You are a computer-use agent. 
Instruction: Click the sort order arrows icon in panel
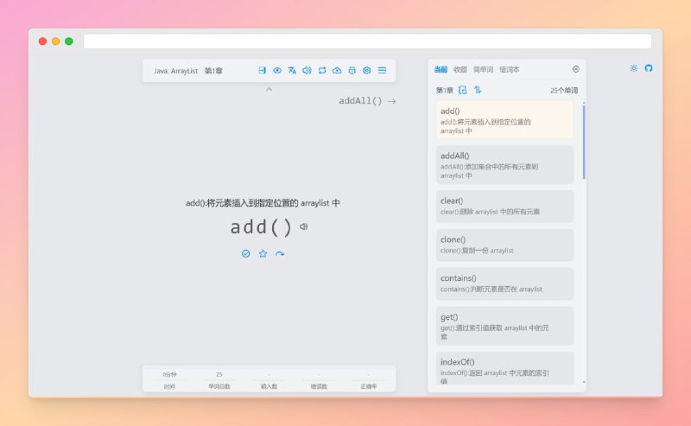point(478,90)
